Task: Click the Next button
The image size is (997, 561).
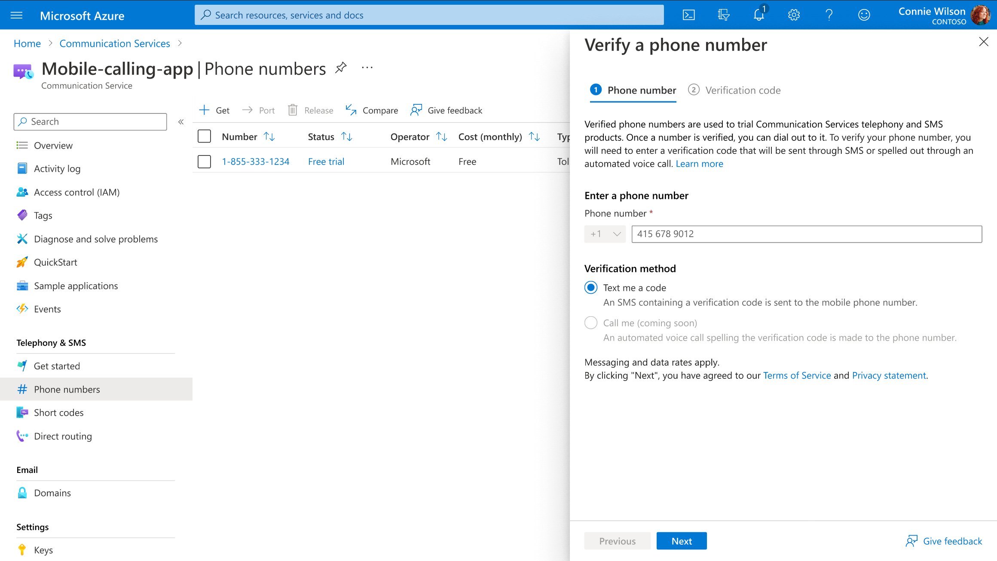Action: 681,541
